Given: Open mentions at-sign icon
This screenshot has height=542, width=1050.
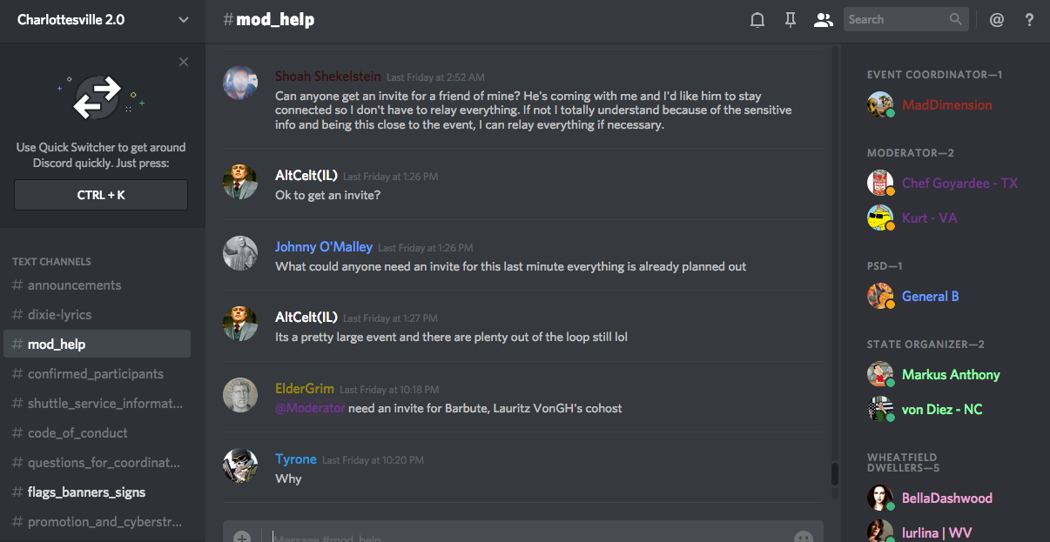Looking at the screenshot, I should (997, 19).
